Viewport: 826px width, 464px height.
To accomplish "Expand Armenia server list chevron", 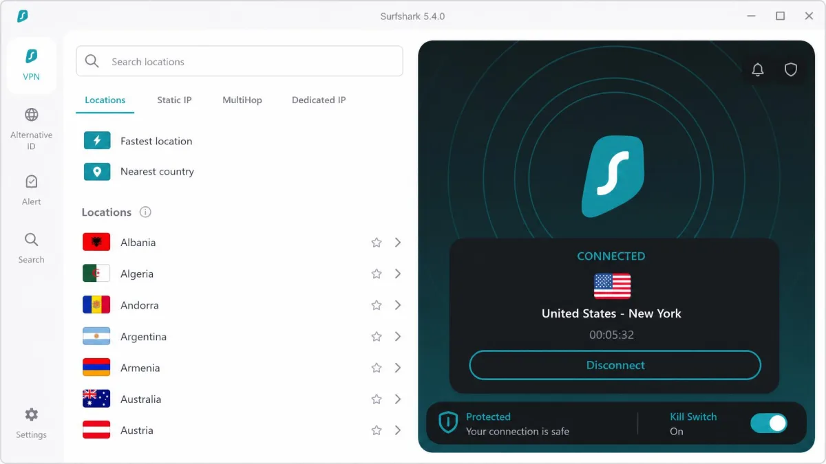I will click(x=398, y=368).
